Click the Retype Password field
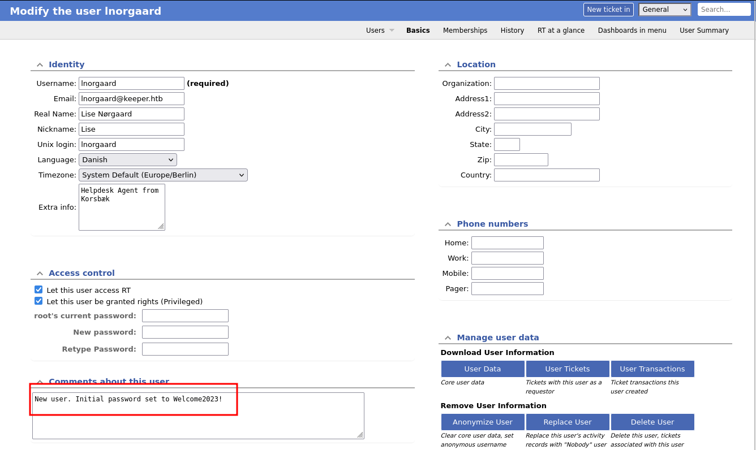This screenshot has height=450, width=756. (185, 349)
